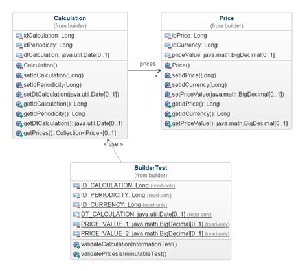Screen dimensions: 307x271
Task: Select the setIdPrice(Long) operation text
Action: [x=194, y=75]
